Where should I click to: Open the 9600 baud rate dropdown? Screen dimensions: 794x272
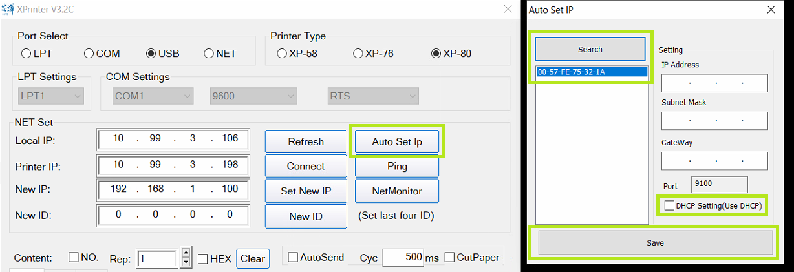point(253,96)
